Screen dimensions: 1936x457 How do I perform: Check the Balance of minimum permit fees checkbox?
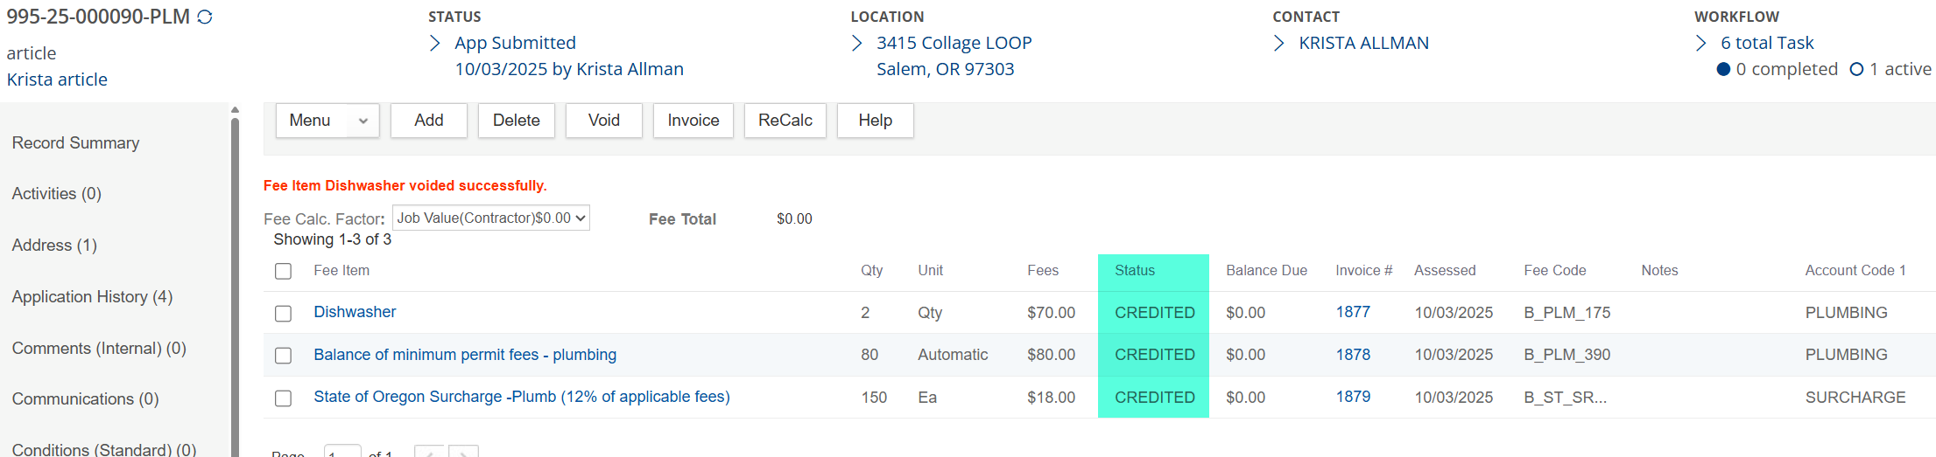tap(283, 355)
